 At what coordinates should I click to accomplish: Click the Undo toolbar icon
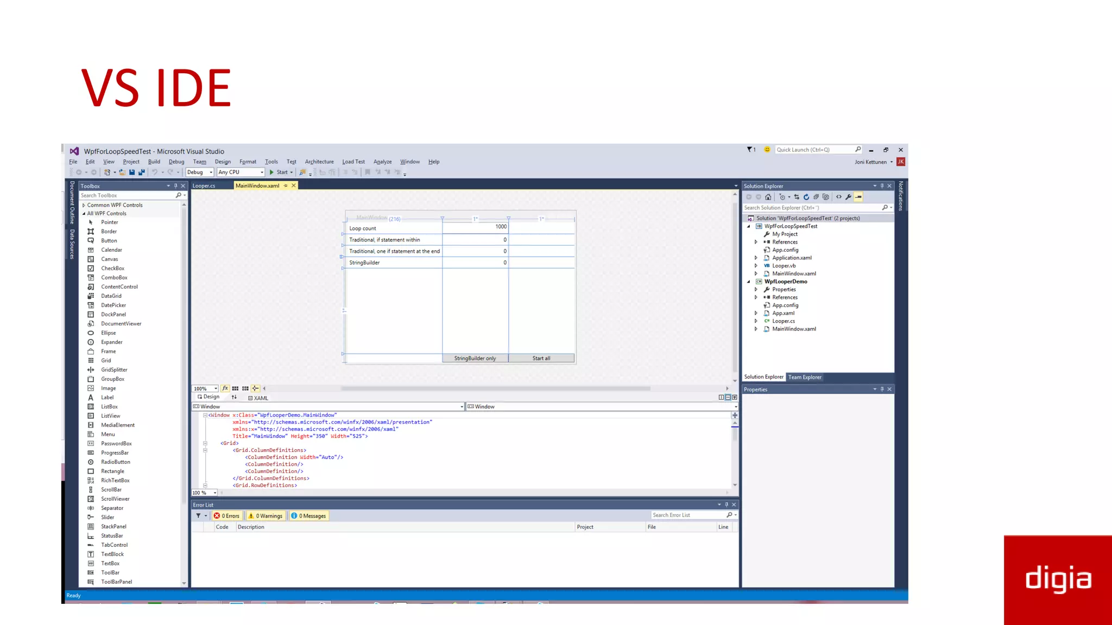point(155,173)
